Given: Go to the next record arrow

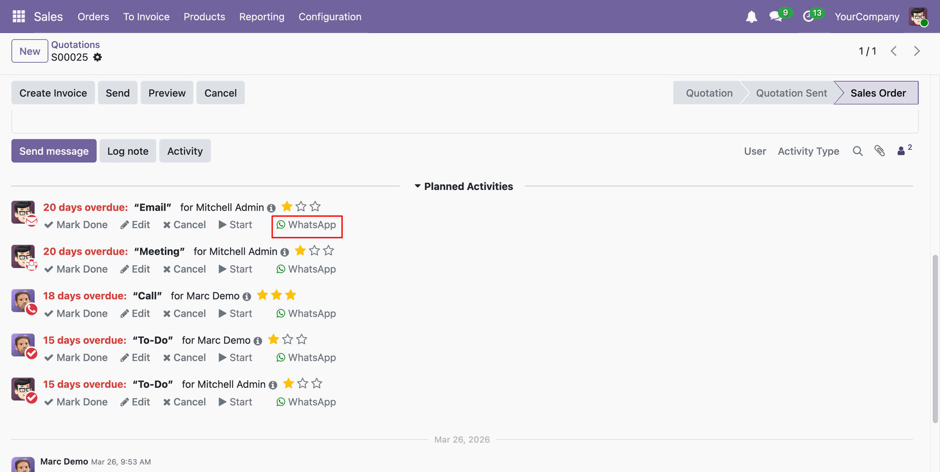Looking at the screenshot, I should (916, 51).
